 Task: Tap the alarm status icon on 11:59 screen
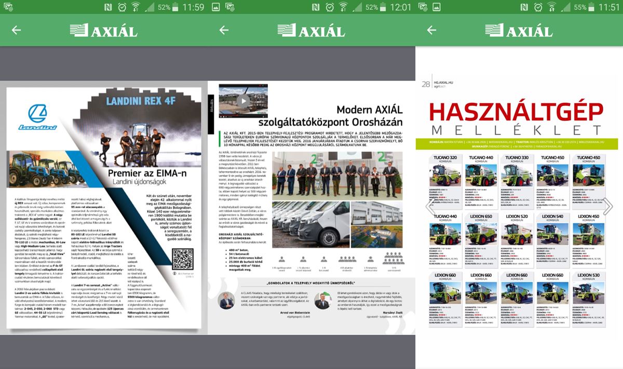coord(121,8)
